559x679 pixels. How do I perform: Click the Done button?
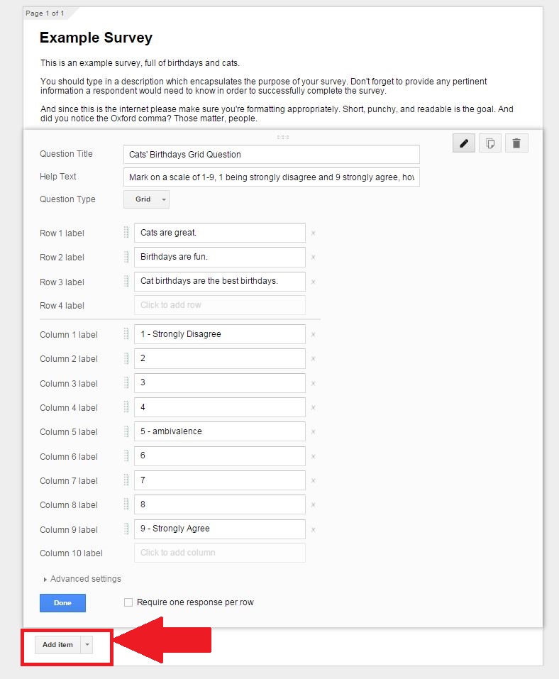click(x=62, y=602)
